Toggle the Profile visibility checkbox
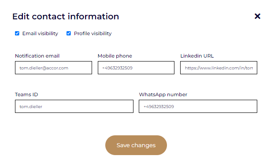 (x=69, y=33)
